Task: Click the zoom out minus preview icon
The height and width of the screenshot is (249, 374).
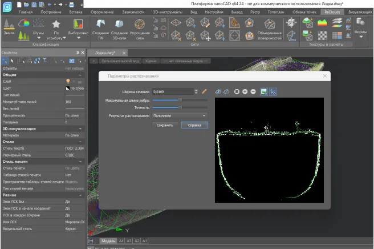Action: [x=253, y=91]
